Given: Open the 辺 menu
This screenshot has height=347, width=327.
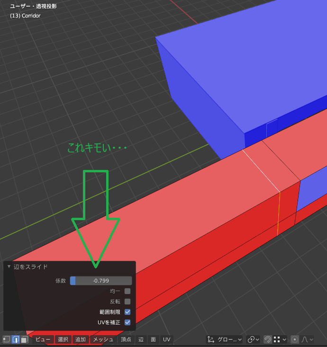Looking at the screenshot, I should coord(141,339).
